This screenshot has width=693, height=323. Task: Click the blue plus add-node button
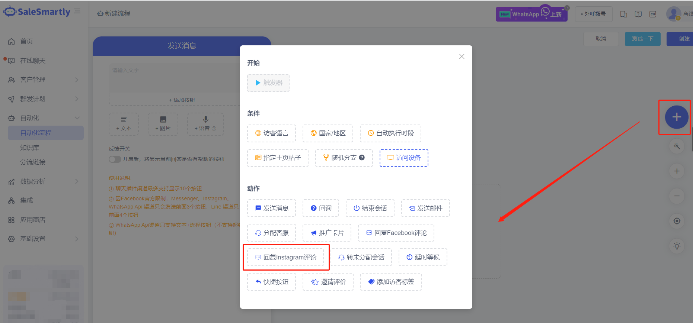(x=676, y=117)
